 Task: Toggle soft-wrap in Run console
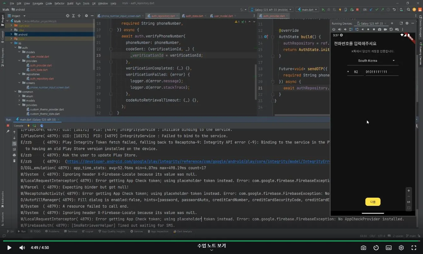14,144
